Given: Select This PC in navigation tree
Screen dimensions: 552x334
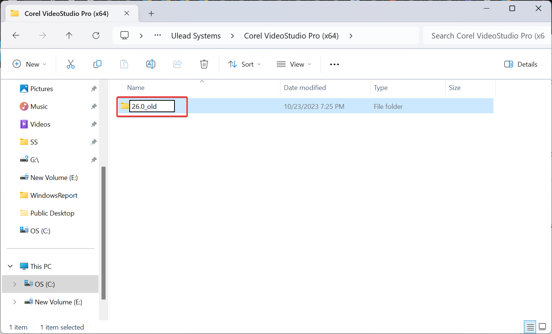Looking at the screenshot, I should (x=41, y=266).
